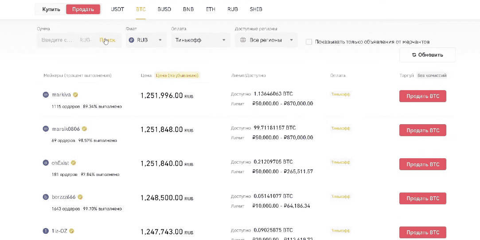This screenshot has width=480, height=240.
Task: Click the price 1,251,840.00 RUB
Action: point(167,164)
